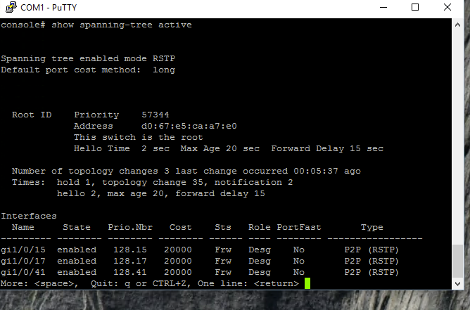Click the MAC address d0:67:e5:ca:a7:e0
This screenshot has height=310, width=470.
[x=189, y=126]
